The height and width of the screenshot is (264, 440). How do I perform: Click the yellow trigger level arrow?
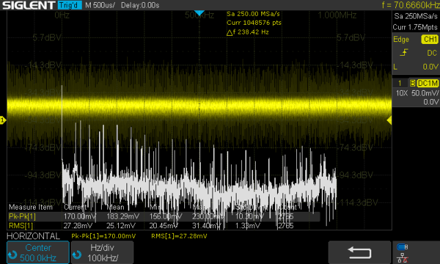pyautogui.click(x=389, y=120)
